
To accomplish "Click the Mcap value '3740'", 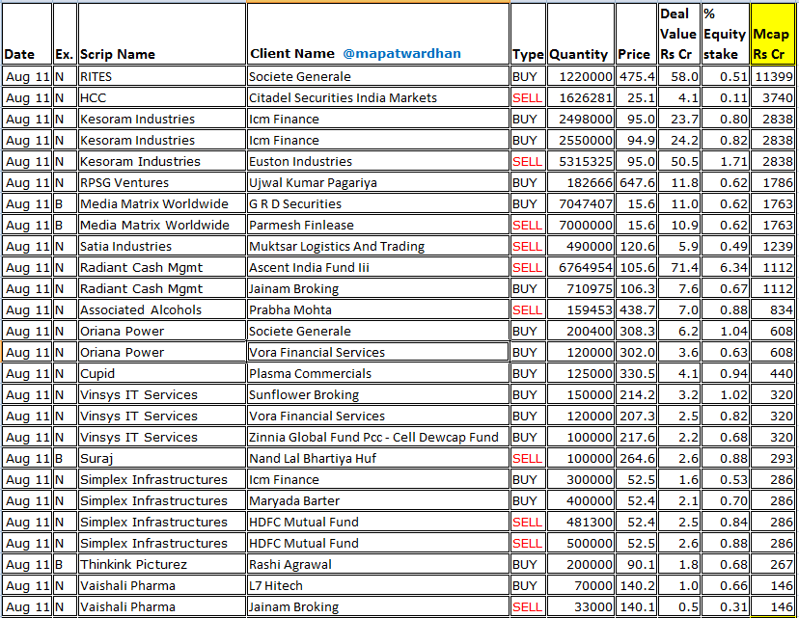I will [x=773, y=97].
